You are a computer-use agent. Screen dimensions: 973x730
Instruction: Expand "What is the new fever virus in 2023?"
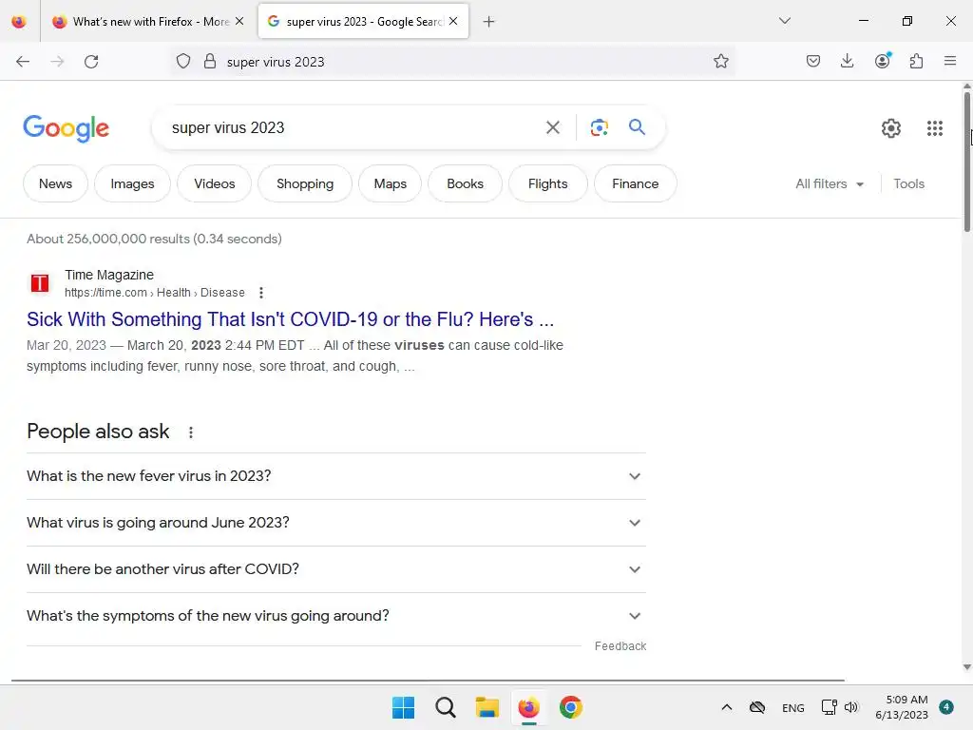(336, 476)
